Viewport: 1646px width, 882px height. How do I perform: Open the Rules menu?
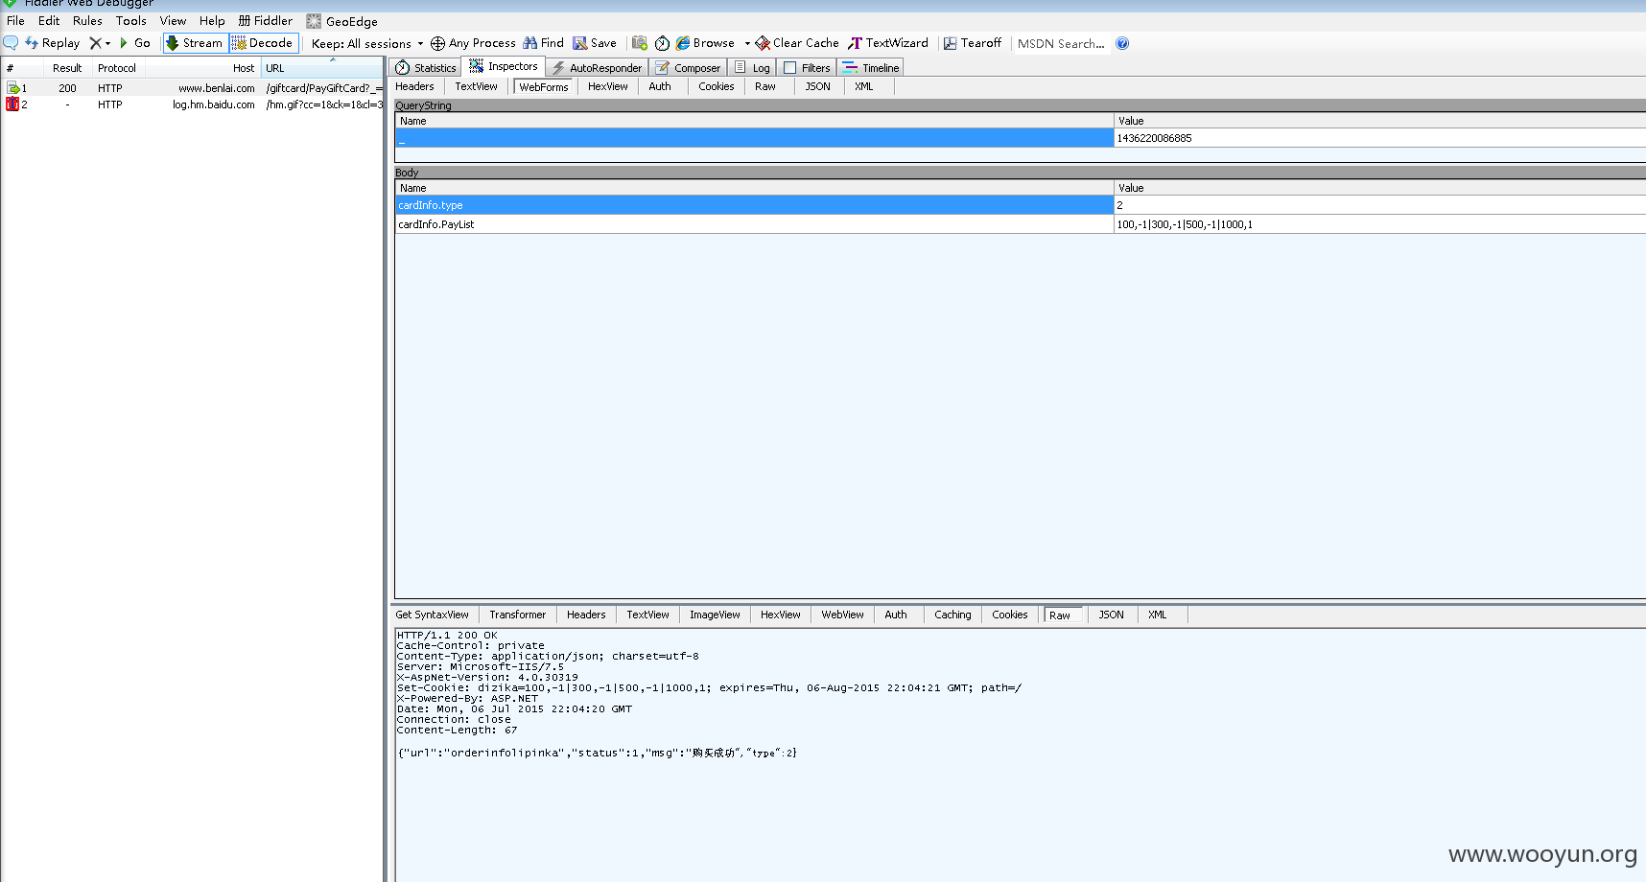87,21
